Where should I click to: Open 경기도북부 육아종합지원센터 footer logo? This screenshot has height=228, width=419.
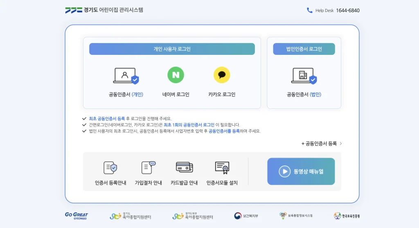pos(193,216)
